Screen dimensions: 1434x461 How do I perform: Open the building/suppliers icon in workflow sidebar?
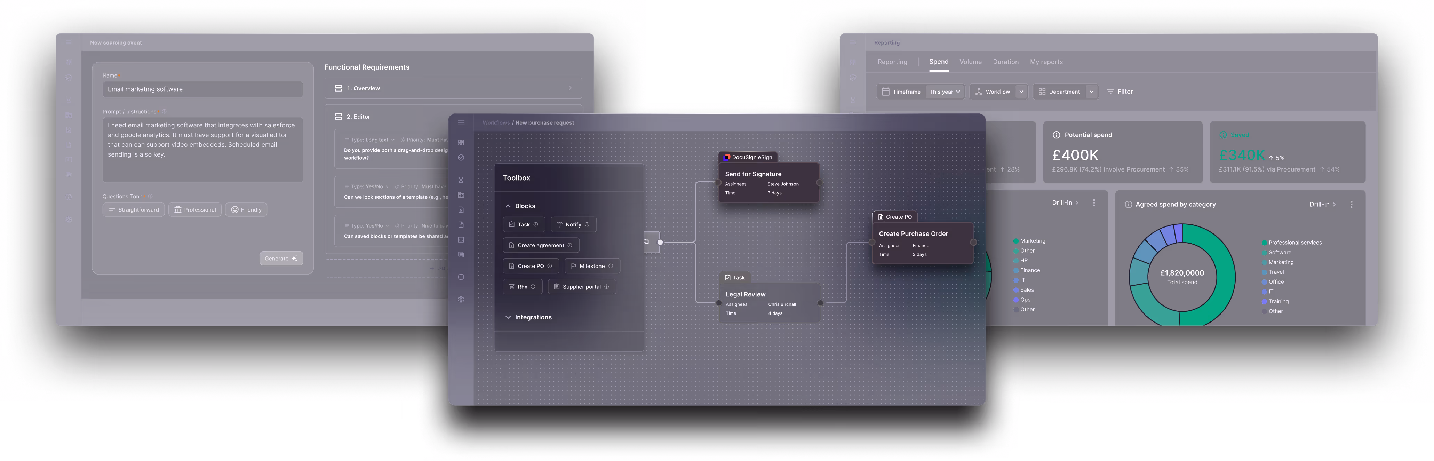461,195
